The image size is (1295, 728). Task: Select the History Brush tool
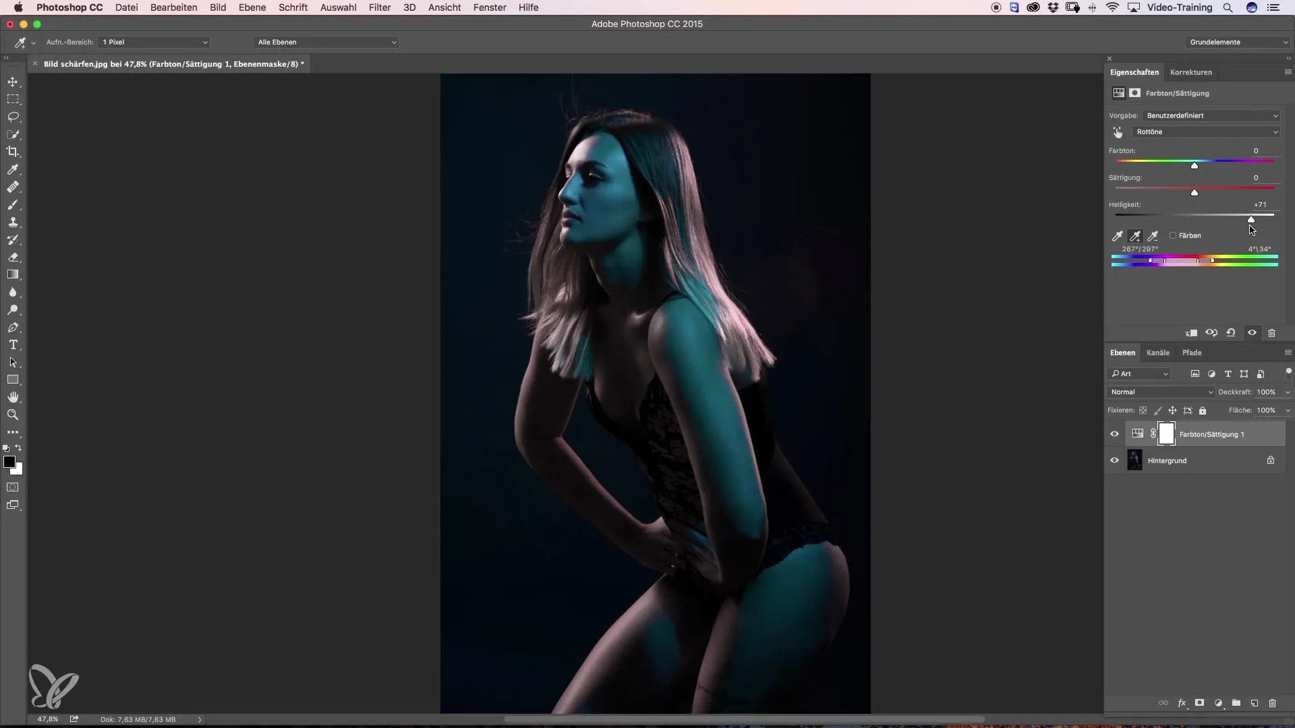coord(13,239)
